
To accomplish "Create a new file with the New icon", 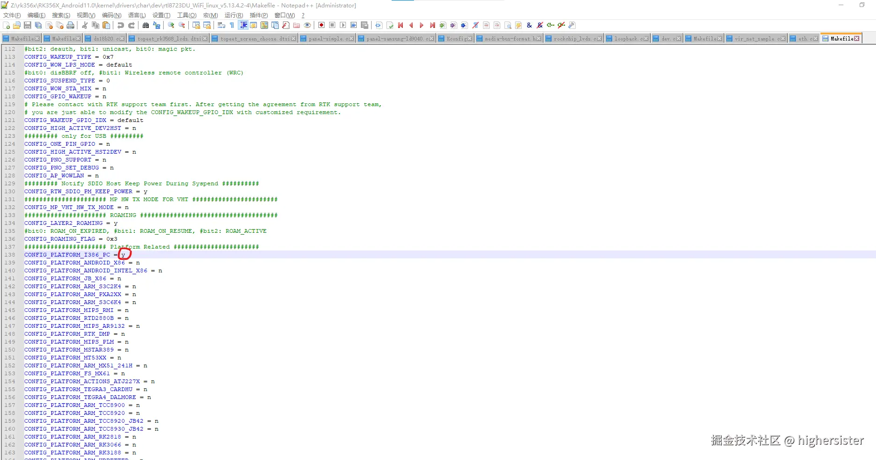I will point(7,25).
